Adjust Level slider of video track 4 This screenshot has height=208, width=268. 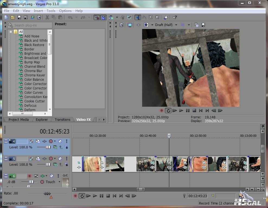pos(48,147)
